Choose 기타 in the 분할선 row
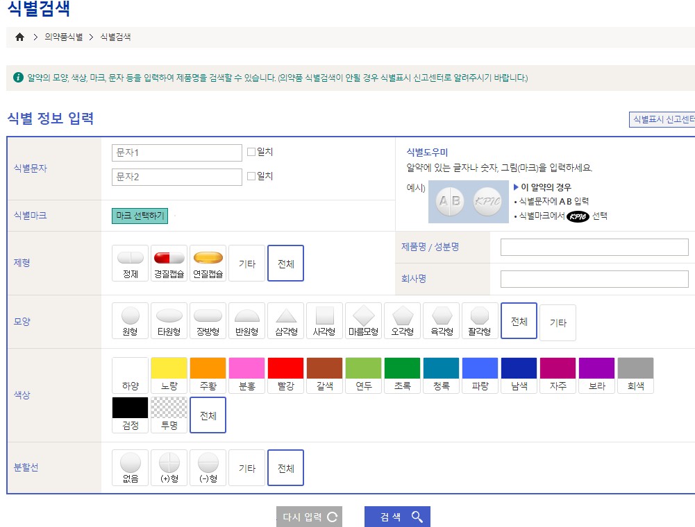This screenshot has width=695, height=527. (x=247, y=467)
